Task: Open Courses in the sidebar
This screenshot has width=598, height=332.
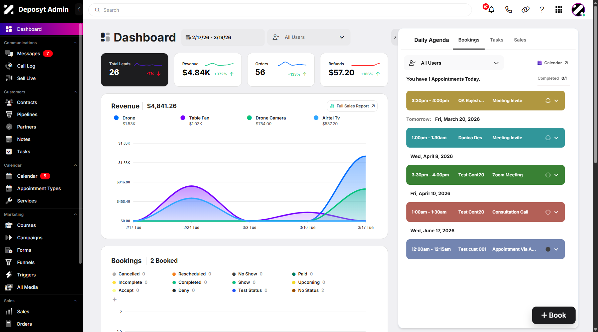Action: pyautogui.click(x=26, y=225)
